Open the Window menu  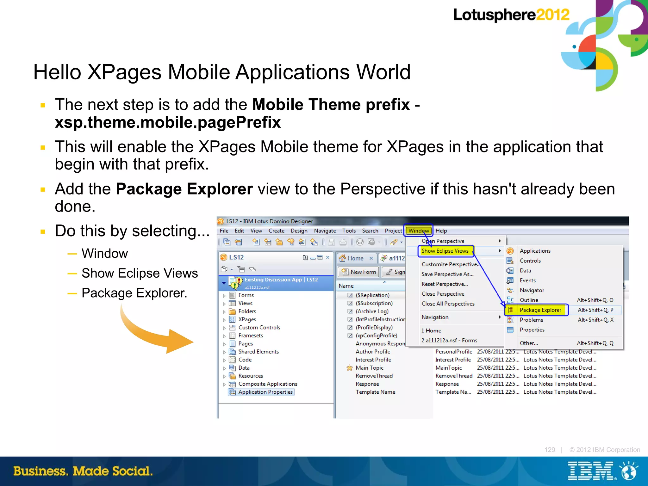(x=419, y=231)
